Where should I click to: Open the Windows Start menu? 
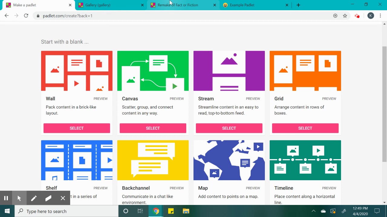point(7,211)
